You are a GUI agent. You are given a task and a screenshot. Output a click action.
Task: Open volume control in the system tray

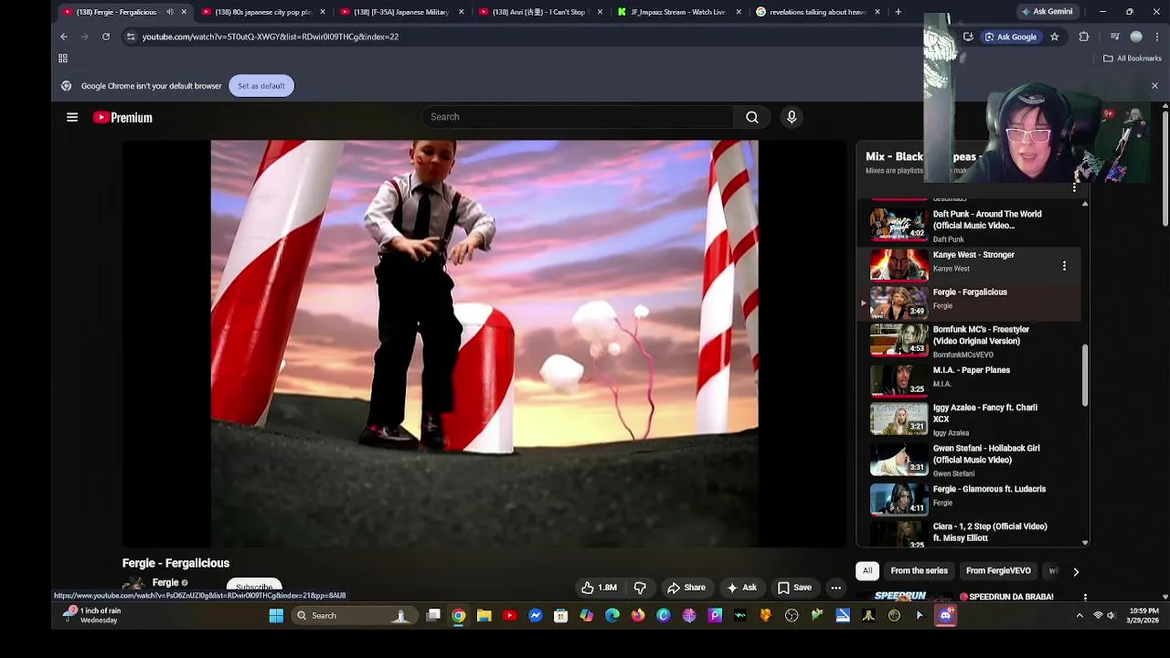[1111, 615]
